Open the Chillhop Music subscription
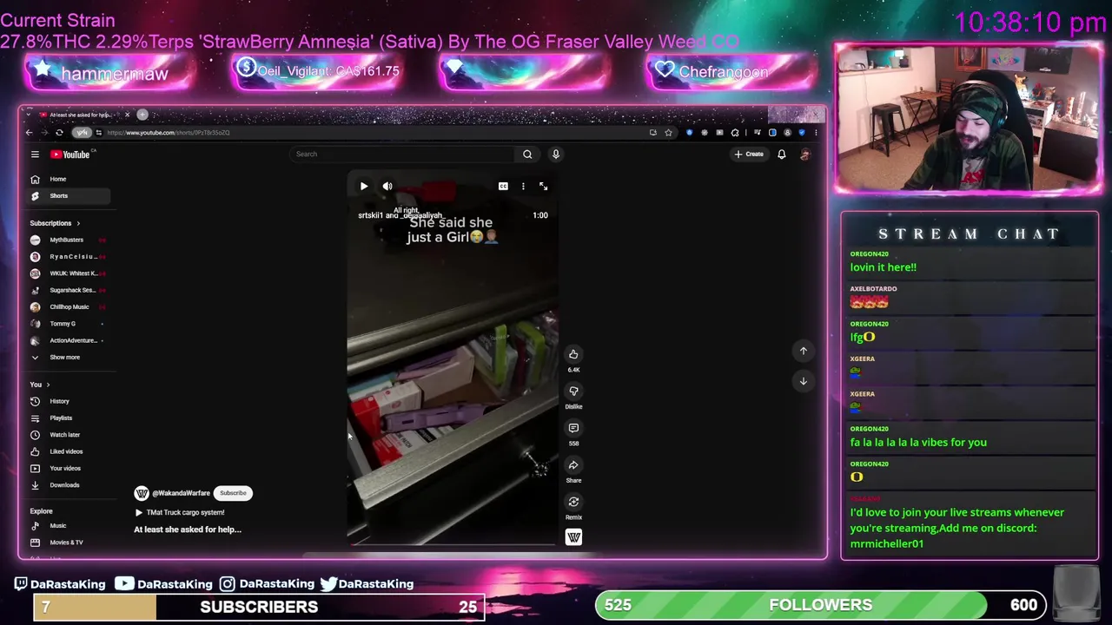The height and width of the screenshot is (625, 1112). coord(68,307)
